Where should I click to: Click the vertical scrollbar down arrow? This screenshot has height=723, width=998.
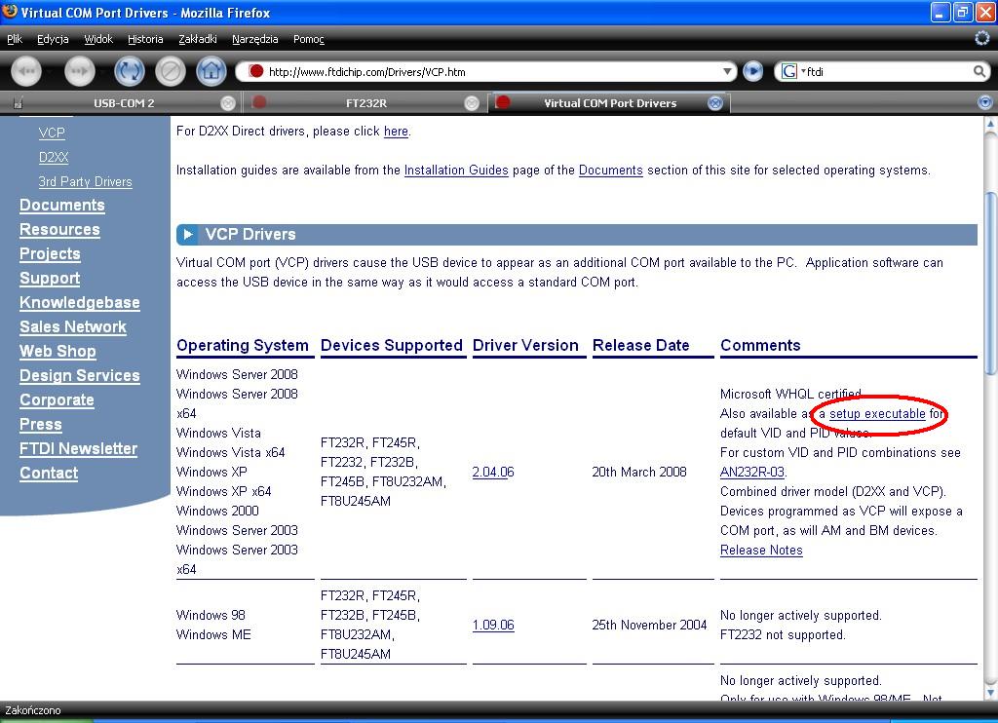(990, 692)
